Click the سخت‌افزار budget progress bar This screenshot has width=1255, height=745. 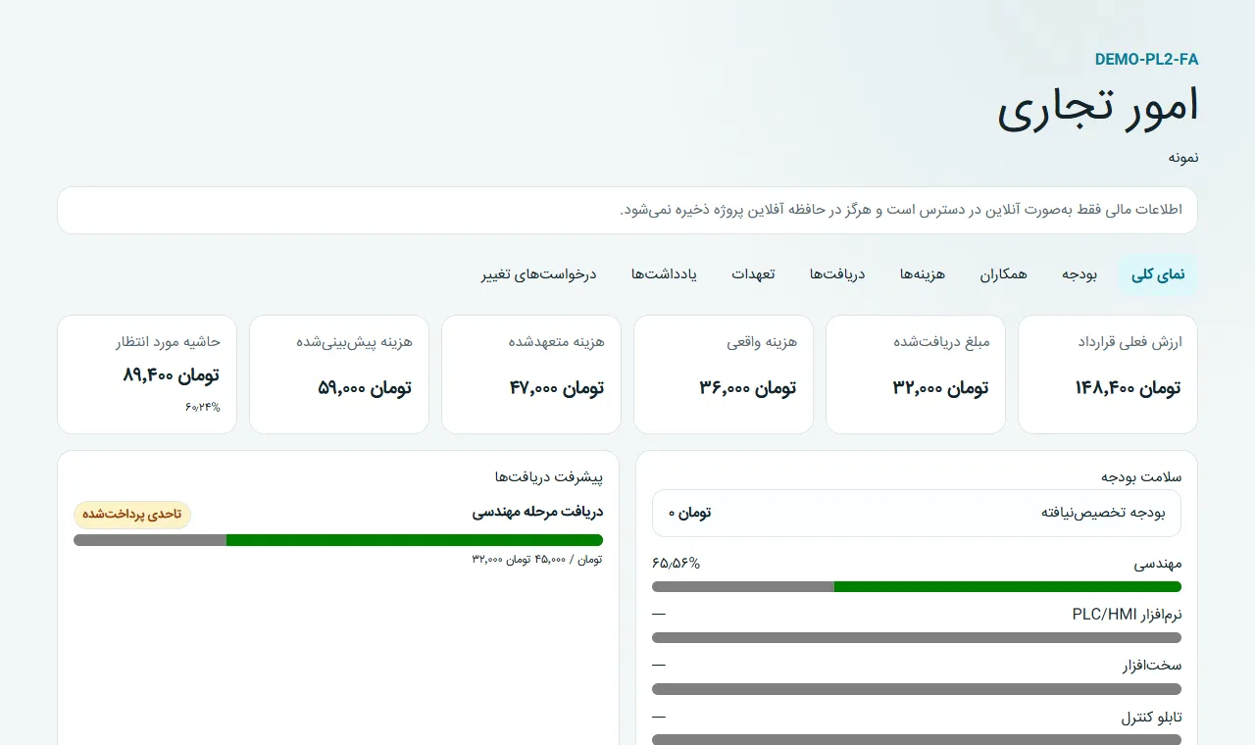tap(917, 689)
